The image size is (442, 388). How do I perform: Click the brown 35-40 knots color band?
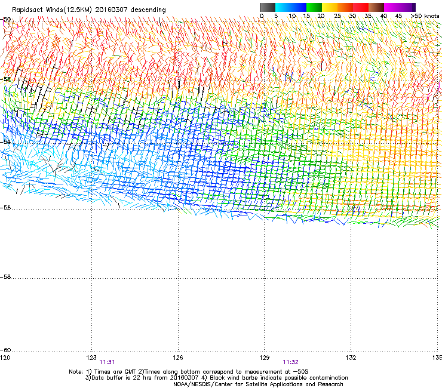pos(376,7)
